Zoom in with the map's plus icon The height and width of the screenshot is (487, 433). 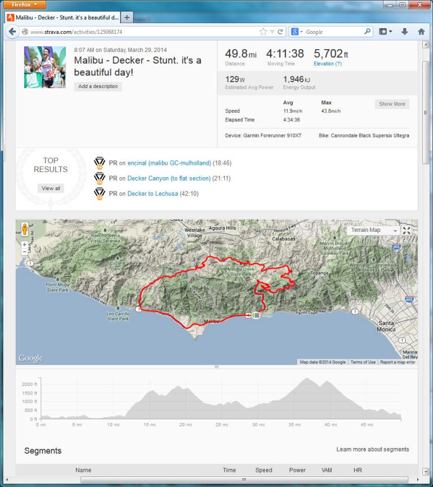pos(25,244)
